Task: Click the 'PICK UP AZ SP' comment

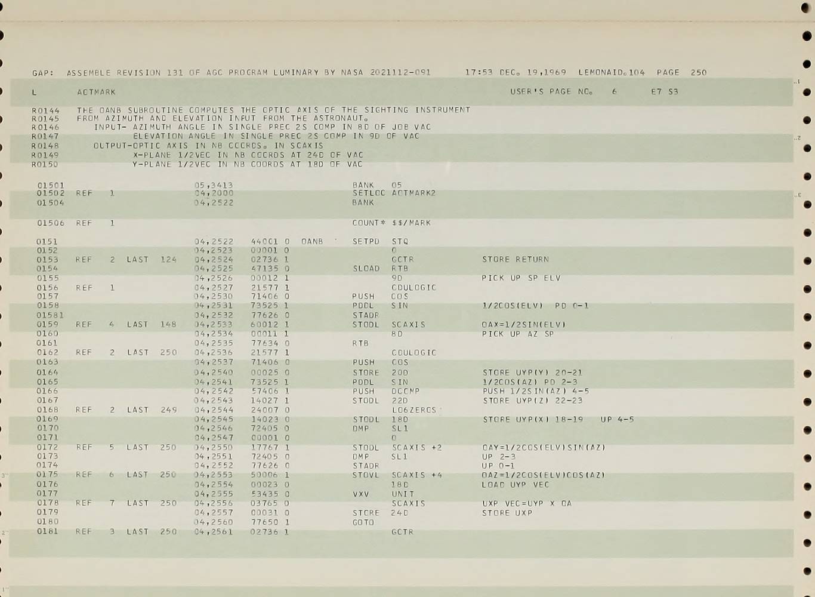Action: coord(518,334)
